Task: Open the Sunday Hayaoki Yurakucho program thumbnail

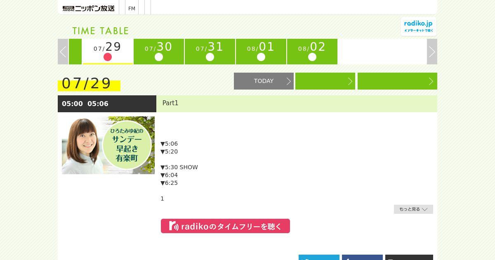Action: click(x=108, y=145)
